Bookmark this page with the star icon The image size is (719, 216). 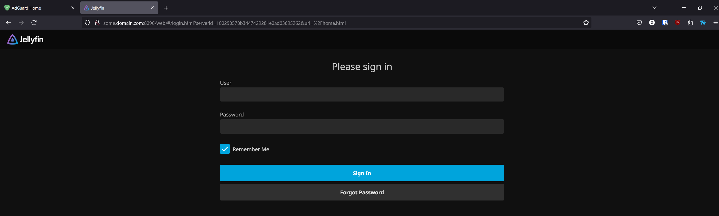pos(586,23)
